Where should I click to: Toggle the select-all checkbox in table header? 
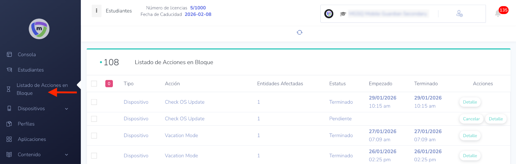click(94, 84)
